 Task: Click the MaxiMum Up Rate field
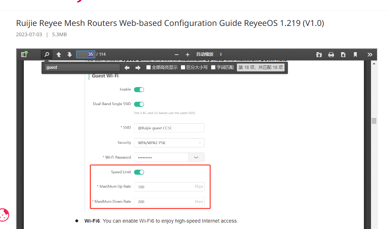(169, 187)
